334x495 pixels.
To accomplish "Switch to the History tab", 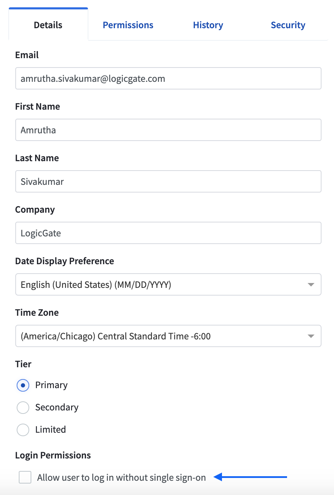I will point(208,25).
